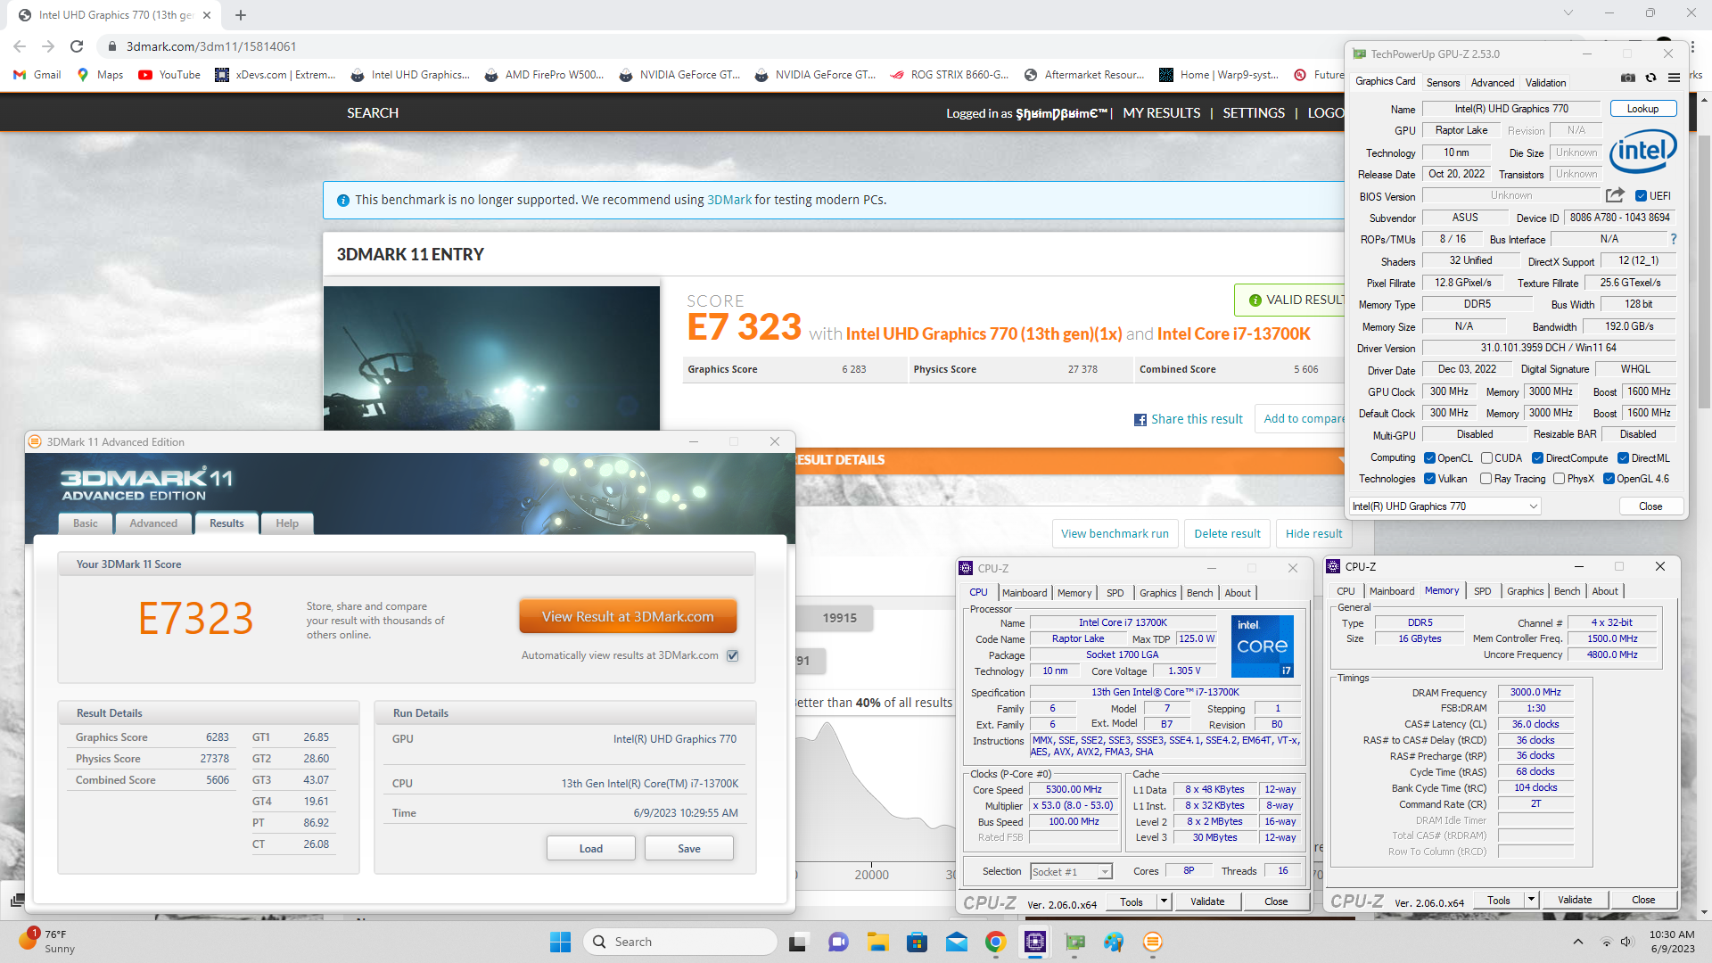Open the browser tab search chevron

pos(1568,13)
